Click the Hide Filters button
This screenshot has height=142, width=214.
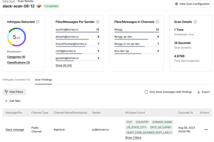pos(14,92)
